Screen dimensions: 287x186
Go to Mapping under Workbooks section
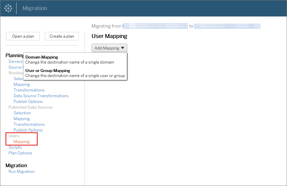22,84
